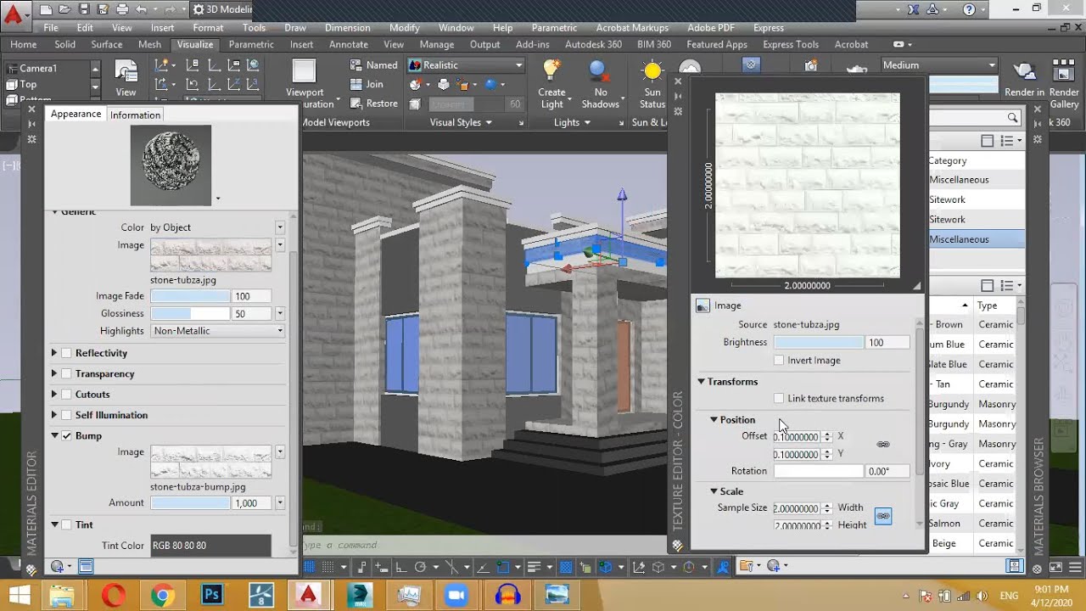Click the Viewport Configuration icon
This screenshot has height=611, width=1086.
pyautogui.click(x=304, y=73)
